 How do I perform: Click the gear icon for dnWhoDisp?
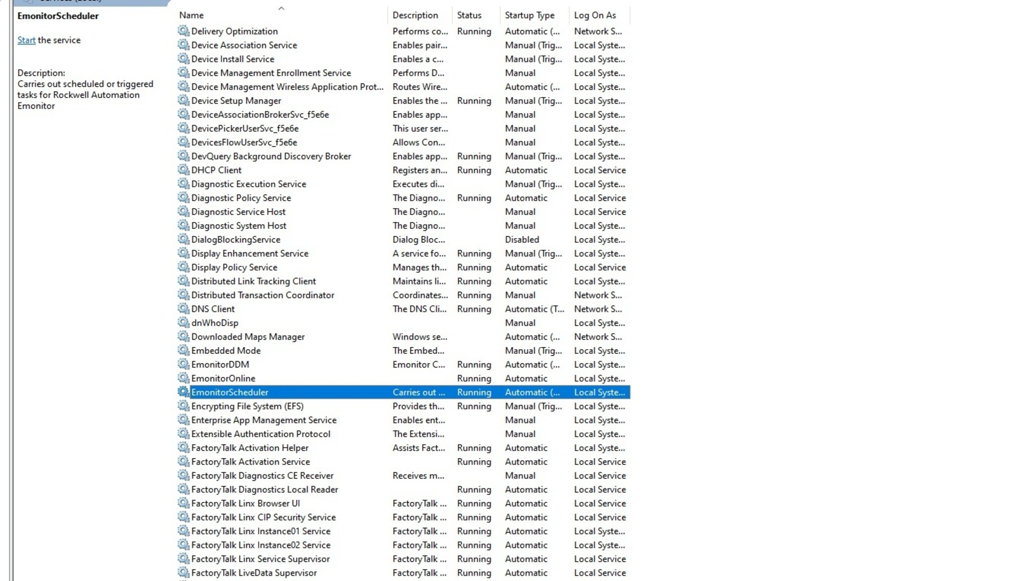[x=183, y=322]
